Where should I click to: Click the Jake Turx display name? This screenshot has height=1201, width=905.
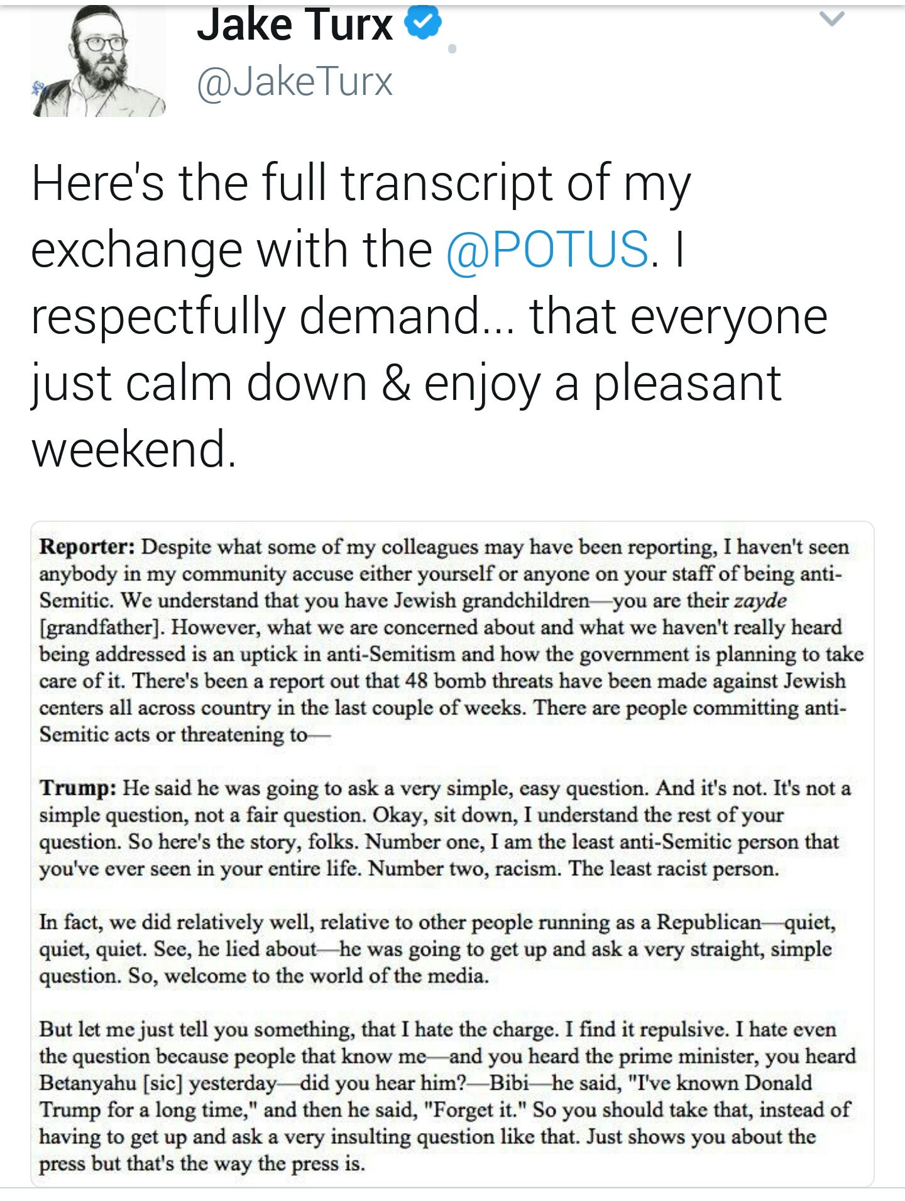[295, 25]
